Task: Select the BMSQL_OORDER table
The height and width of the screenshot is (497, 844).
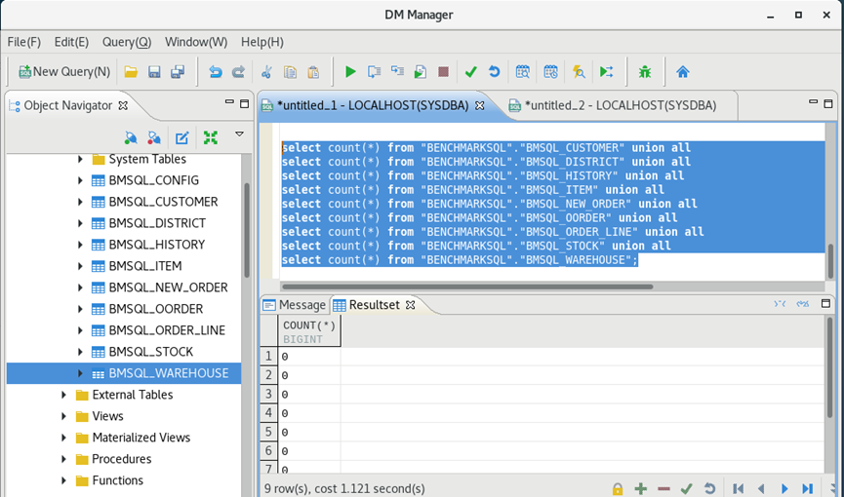Action: pyautogui.click(x=155, y=309)
